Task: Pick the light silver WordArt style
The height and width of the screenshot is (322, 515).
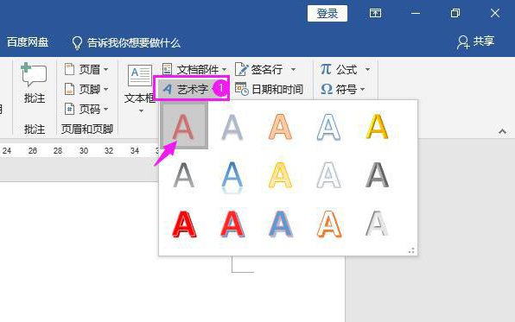Action: (377, 224)
